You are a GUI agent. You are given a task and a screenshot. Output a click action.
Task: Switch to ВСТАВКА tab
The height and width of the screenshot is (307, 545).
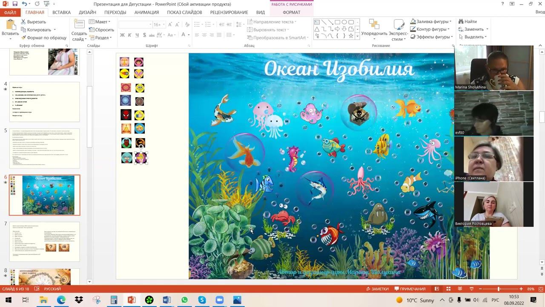(x=62, y=12)
